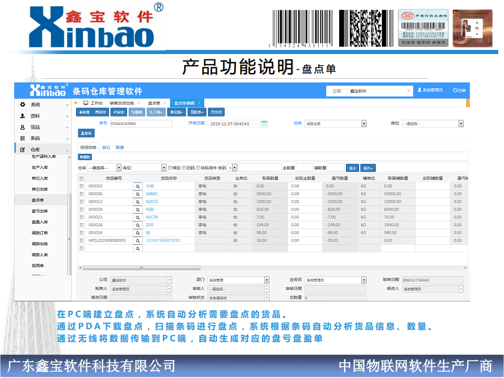Image resolution: width=504 pixels, height=378 pixels.
Task: Click the 关闭 toolbar button
Action: (216, 112)
